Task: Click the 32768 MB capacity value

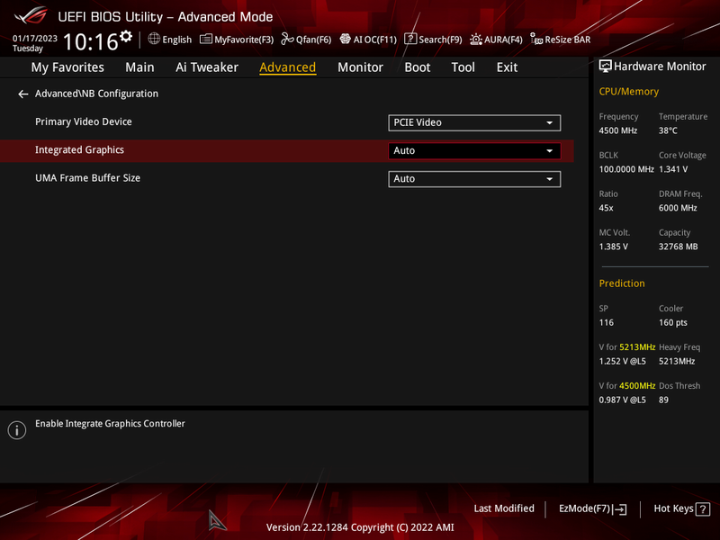Action: [x=679, y=247]
